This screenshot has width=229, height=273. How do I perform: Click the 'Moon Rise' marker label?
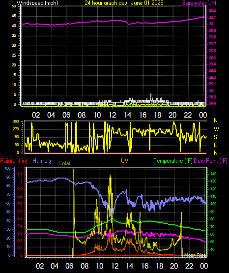click(195, 255)
